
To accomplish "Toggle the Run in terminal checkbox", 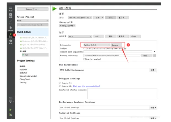I will pos(85,59).
